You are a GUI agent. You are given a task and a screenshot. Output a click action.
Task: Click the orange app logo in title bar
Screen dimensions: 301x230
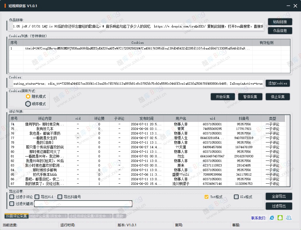[5, 6]
